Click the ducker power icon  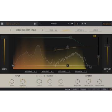[x=44, y=76]
